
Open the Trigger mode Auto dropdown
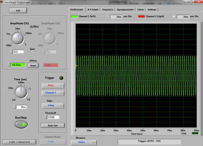pos(53,86)
